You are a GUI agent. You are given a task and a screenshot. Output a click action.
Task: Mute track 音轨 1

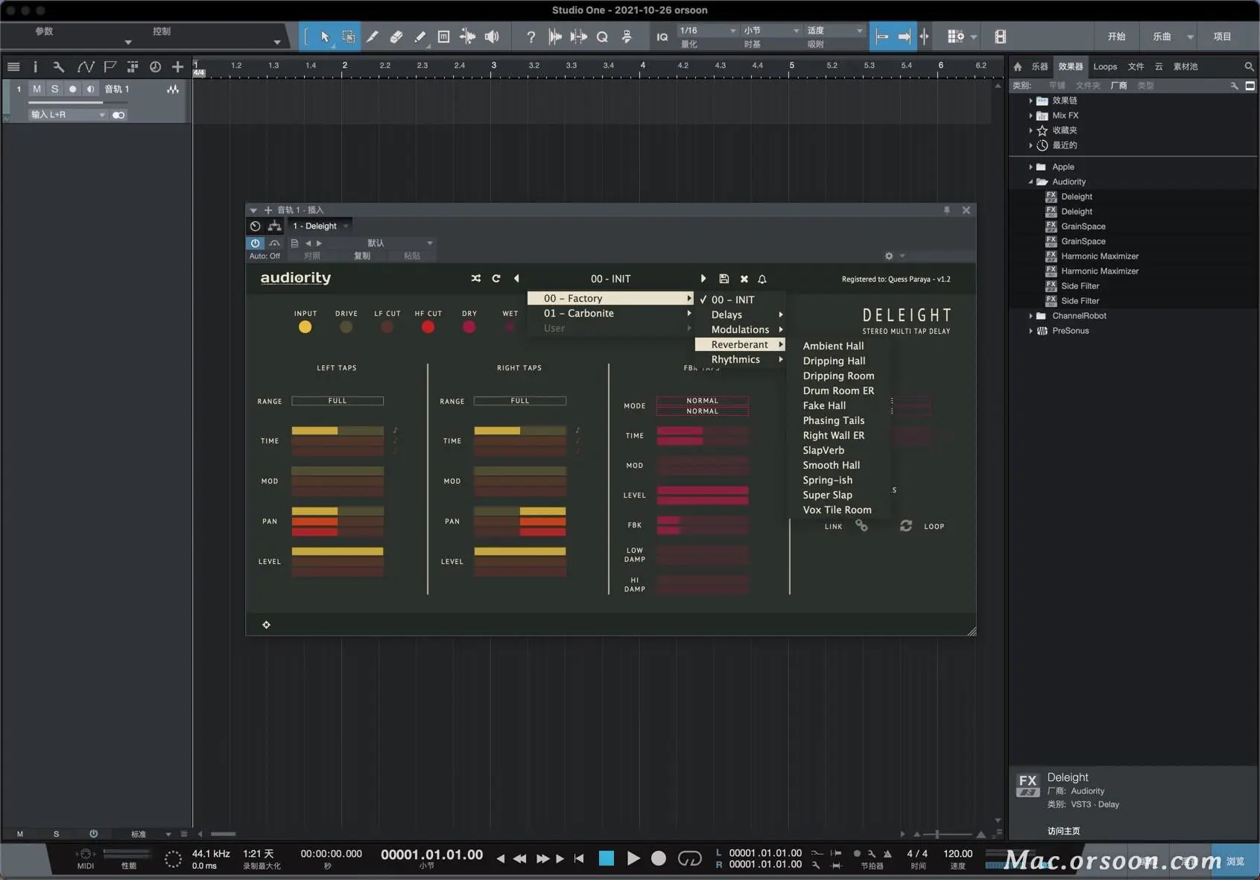37,89
